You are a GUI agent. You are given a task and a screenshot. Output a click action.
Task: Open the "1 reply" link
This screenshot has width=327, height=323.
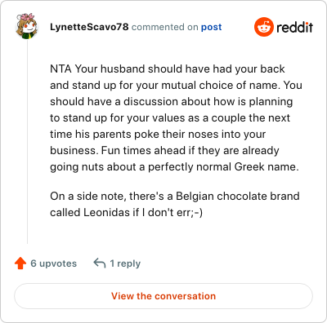point(125,263)
